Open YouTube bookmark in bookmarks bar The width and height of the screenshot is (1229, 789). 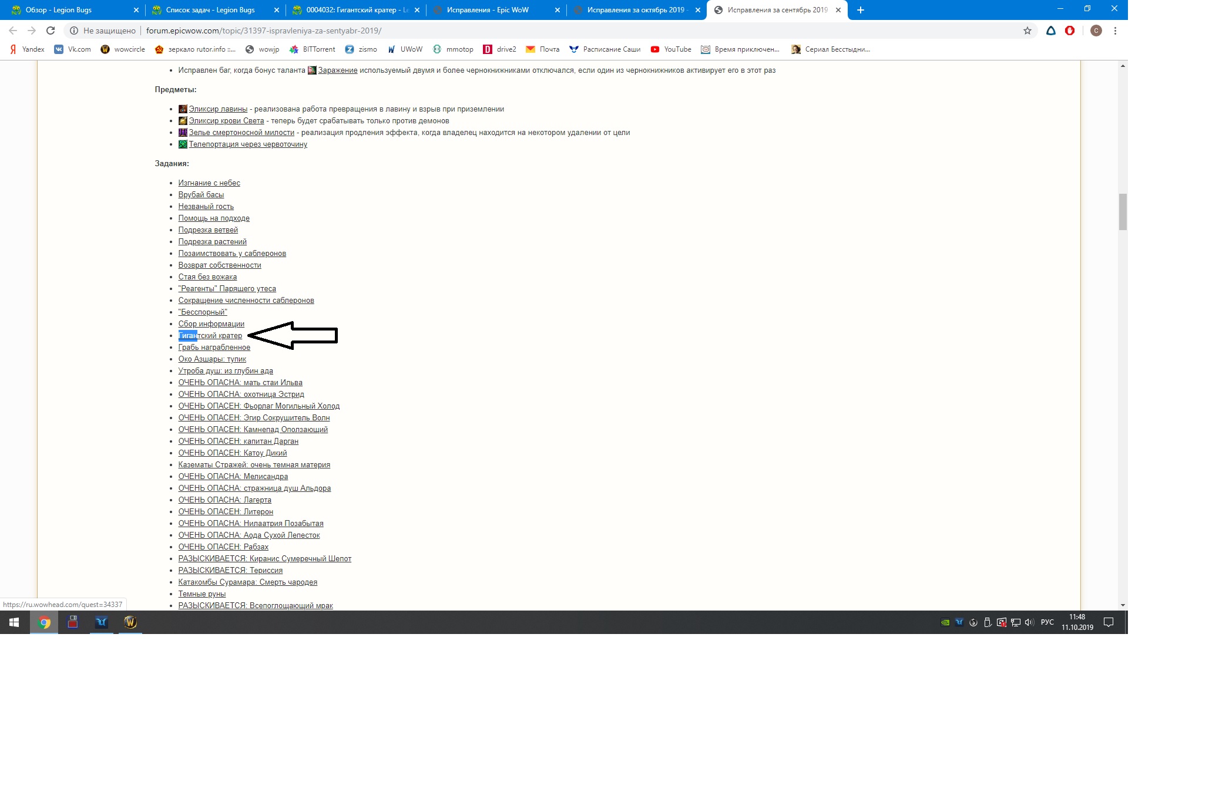pos(671,49)
